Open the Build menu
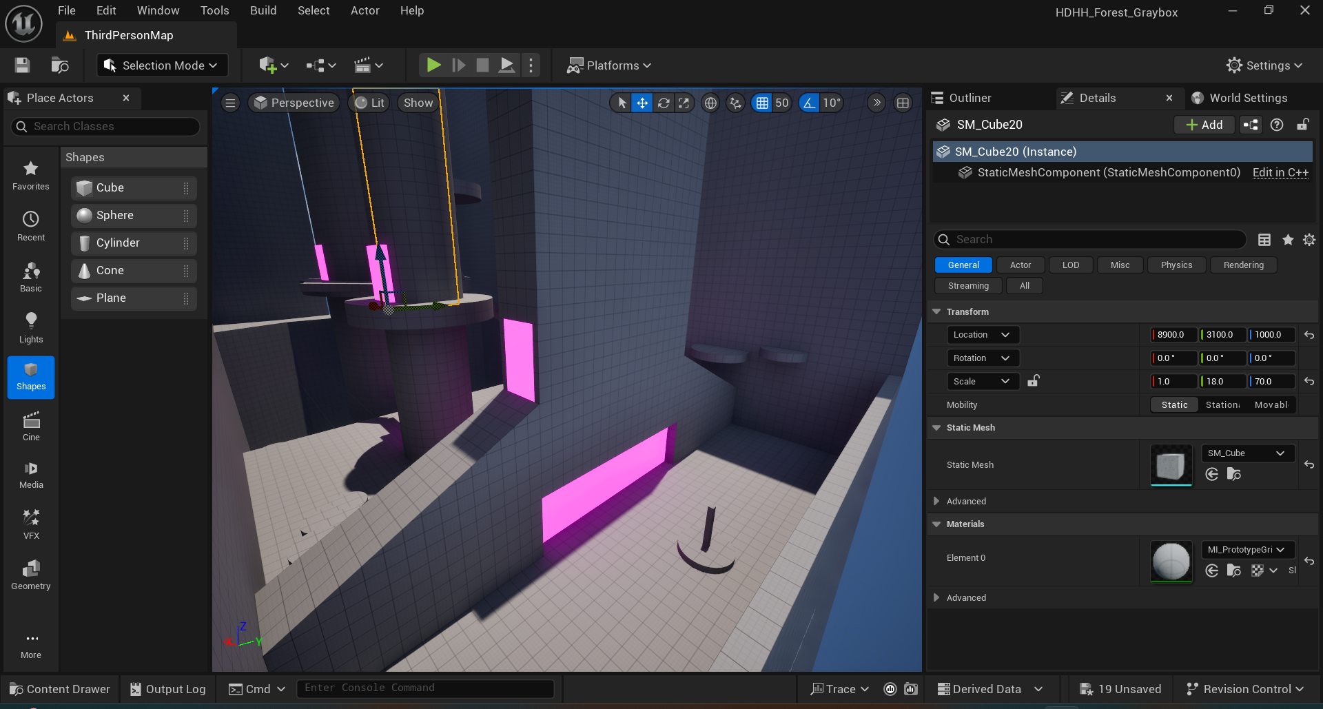The width and height of the screenshot is (1323, 709). tap(263, 10)
